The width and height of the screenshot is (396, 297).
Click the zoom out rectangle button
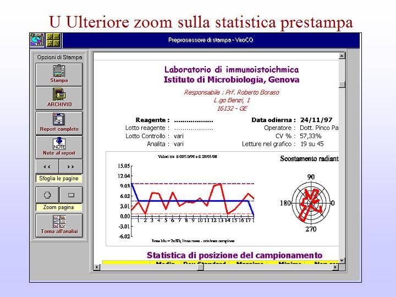point(71,195)
